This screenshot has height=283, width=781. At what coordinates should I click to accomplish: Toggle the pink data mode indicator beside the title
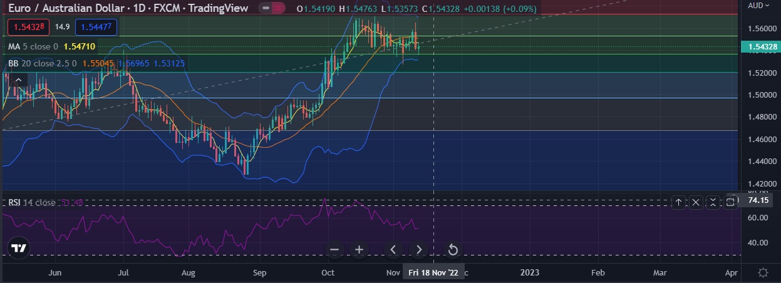click(279, 9)
